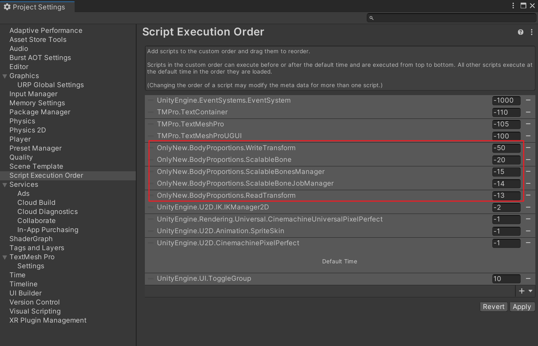The image size is (538, 346).
Task: Open help for Script Execution Order
Action: (521, 32)
